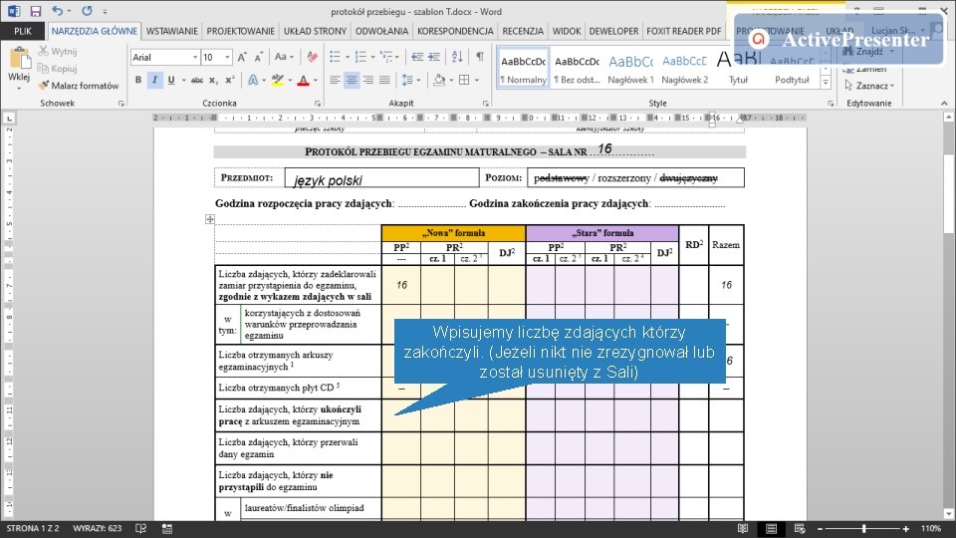Apply red font color
This screenshot has height=538, width=956.
(303, 80)
